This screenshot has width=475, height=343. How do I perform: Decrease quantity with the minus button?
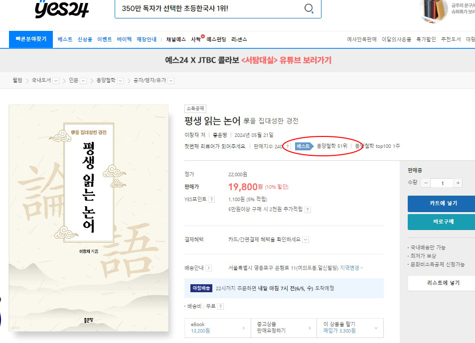426,183
